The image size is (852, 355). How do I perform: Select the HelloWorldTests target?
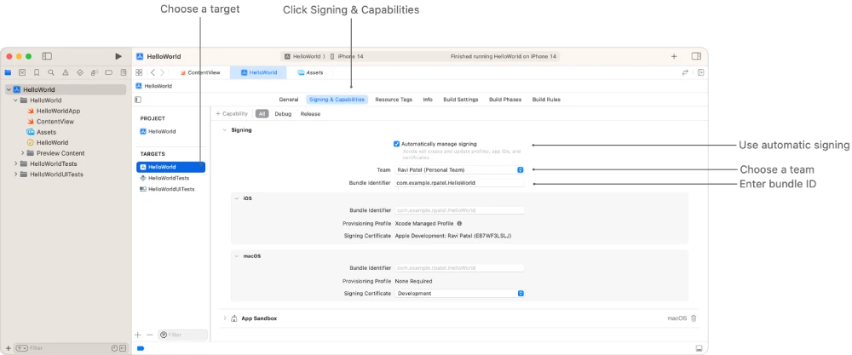[x=170, y=178]
